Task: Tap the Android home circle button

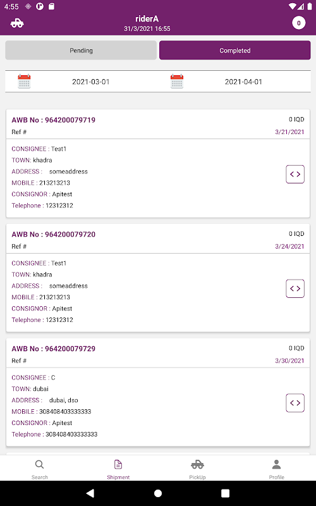Action: tap(158, 493)
